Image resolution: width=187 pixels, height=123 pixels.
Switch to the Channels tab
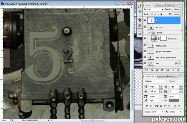click(x=160, y=5)
